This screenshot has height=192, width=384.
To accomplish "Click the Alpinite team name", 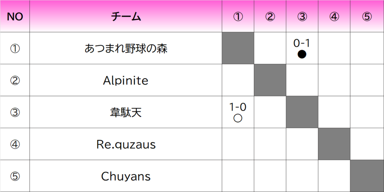I will pos(126,80).
